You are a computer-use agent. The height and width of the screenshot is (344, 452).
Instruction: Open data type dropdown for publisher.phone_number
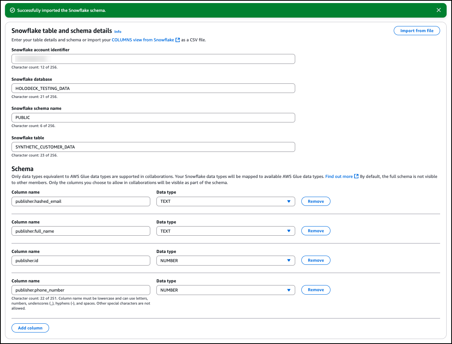coord(225,290)
